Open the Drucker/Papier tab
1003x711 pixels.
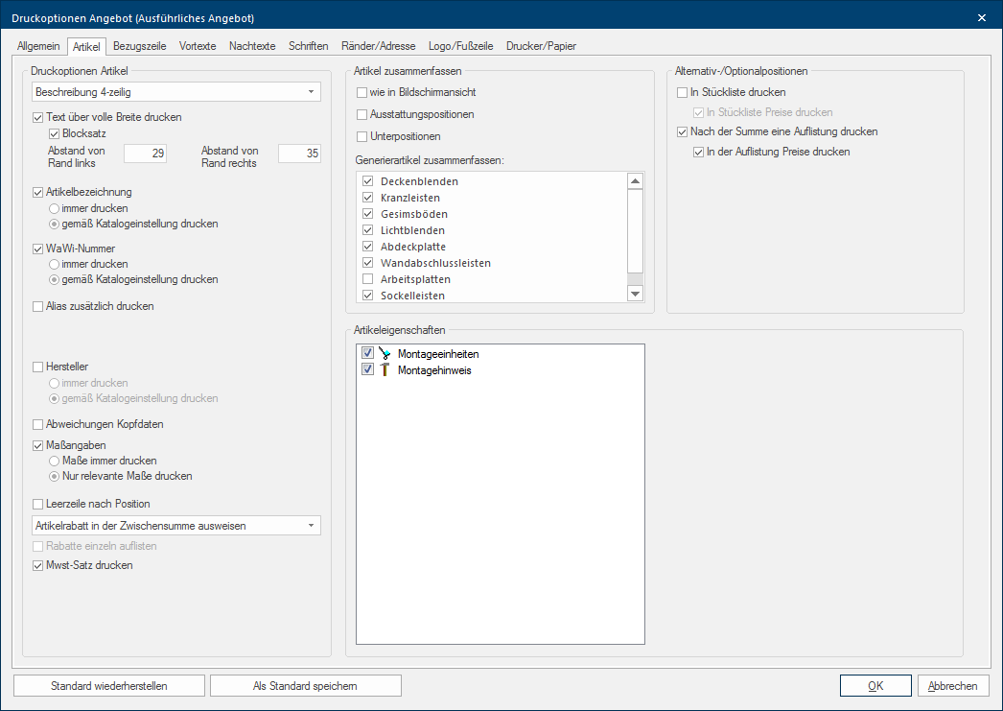(541, 46)
